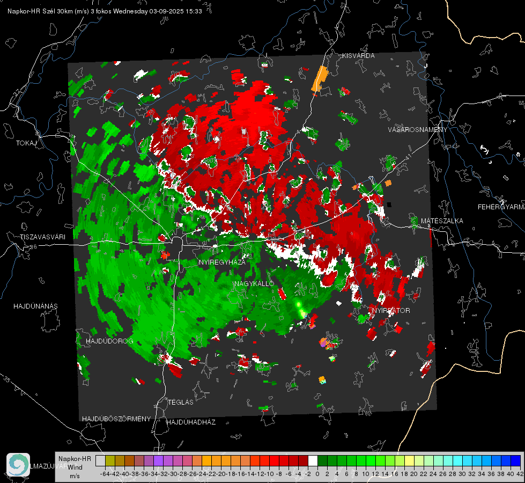This screenshot has height=483, width=525.
Task: Click the NYÍREGYHÁZA city label
Action: 222,262
